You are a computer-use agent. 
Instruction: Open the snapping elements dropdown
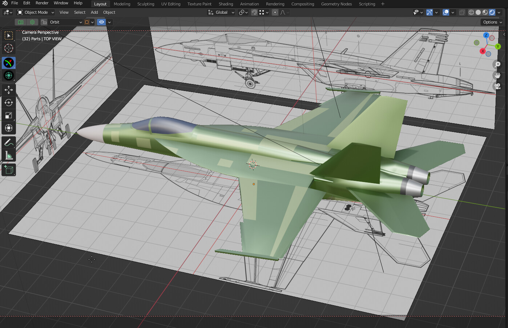click(x=264, y=12)
